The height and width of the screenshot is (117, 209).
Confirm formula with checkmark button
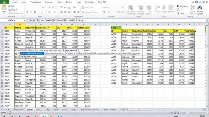pyautogui.click(x=34, y=20)
